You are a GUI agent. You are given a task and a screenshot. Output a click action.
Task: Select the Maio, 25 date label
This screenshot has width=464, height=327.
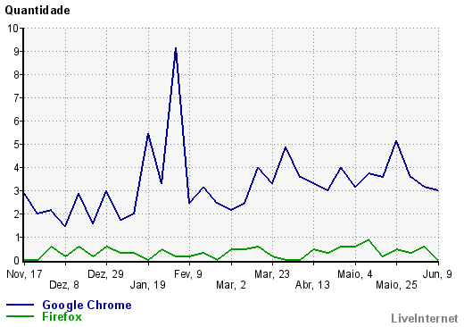click(396, 285)
